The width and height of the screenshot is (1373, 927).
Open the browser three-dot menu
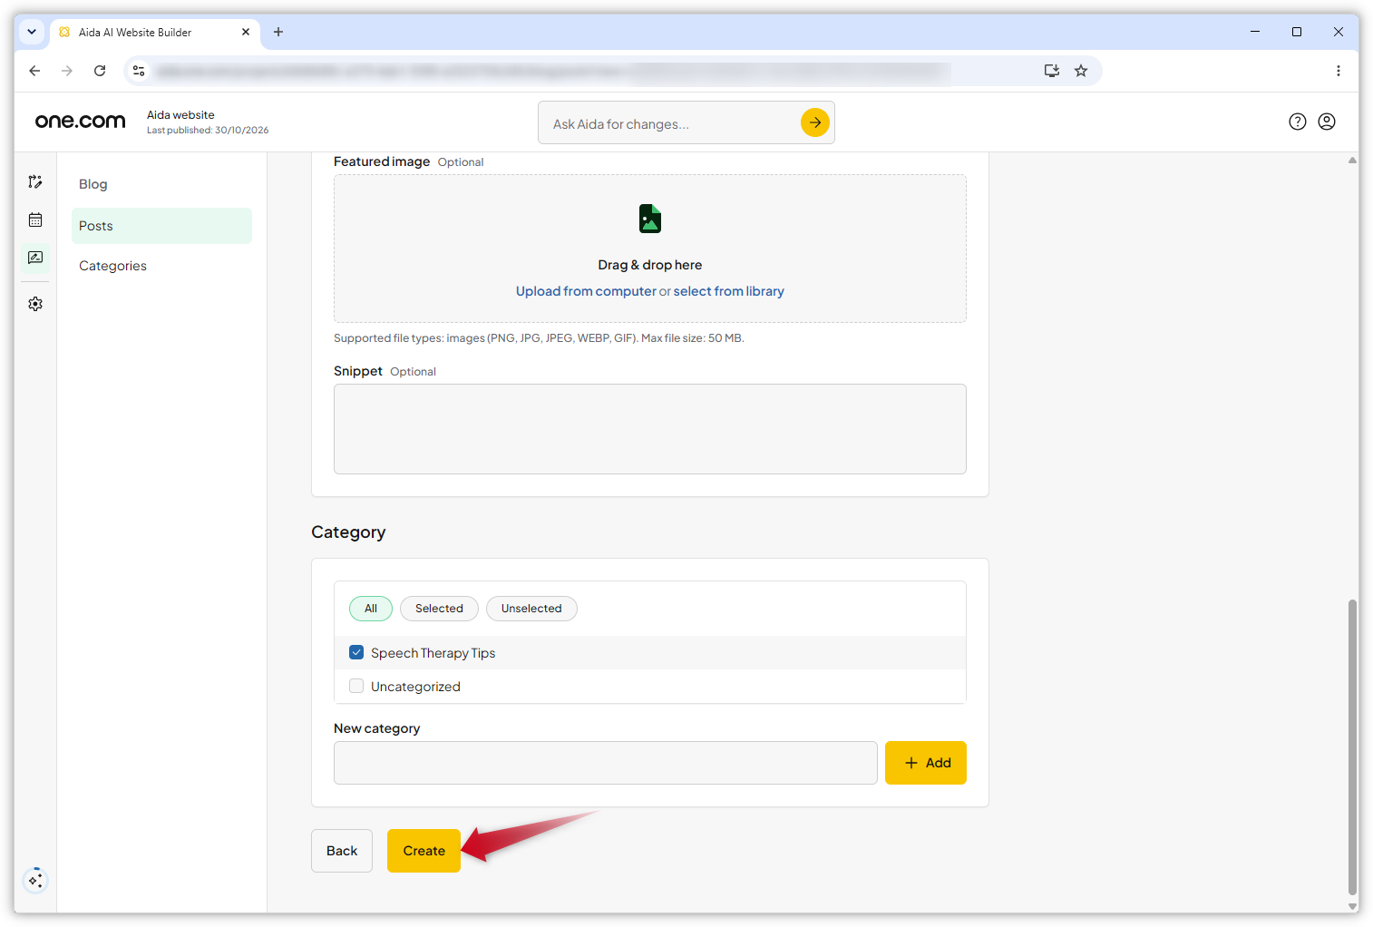point(1339,71)
